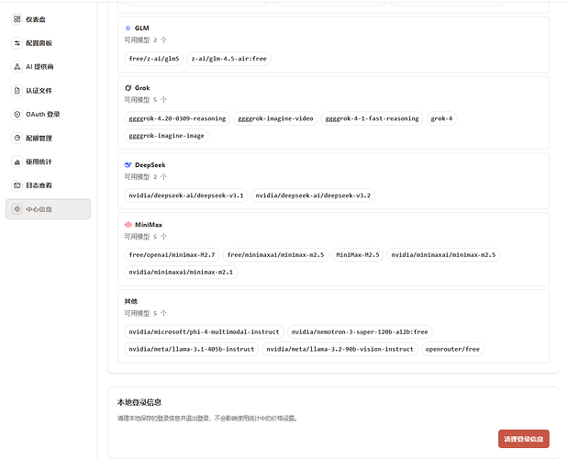Click the 认证文件 document icon
Image resolution: width=568 pixels, height=459 pixels.
pos(17,90)
